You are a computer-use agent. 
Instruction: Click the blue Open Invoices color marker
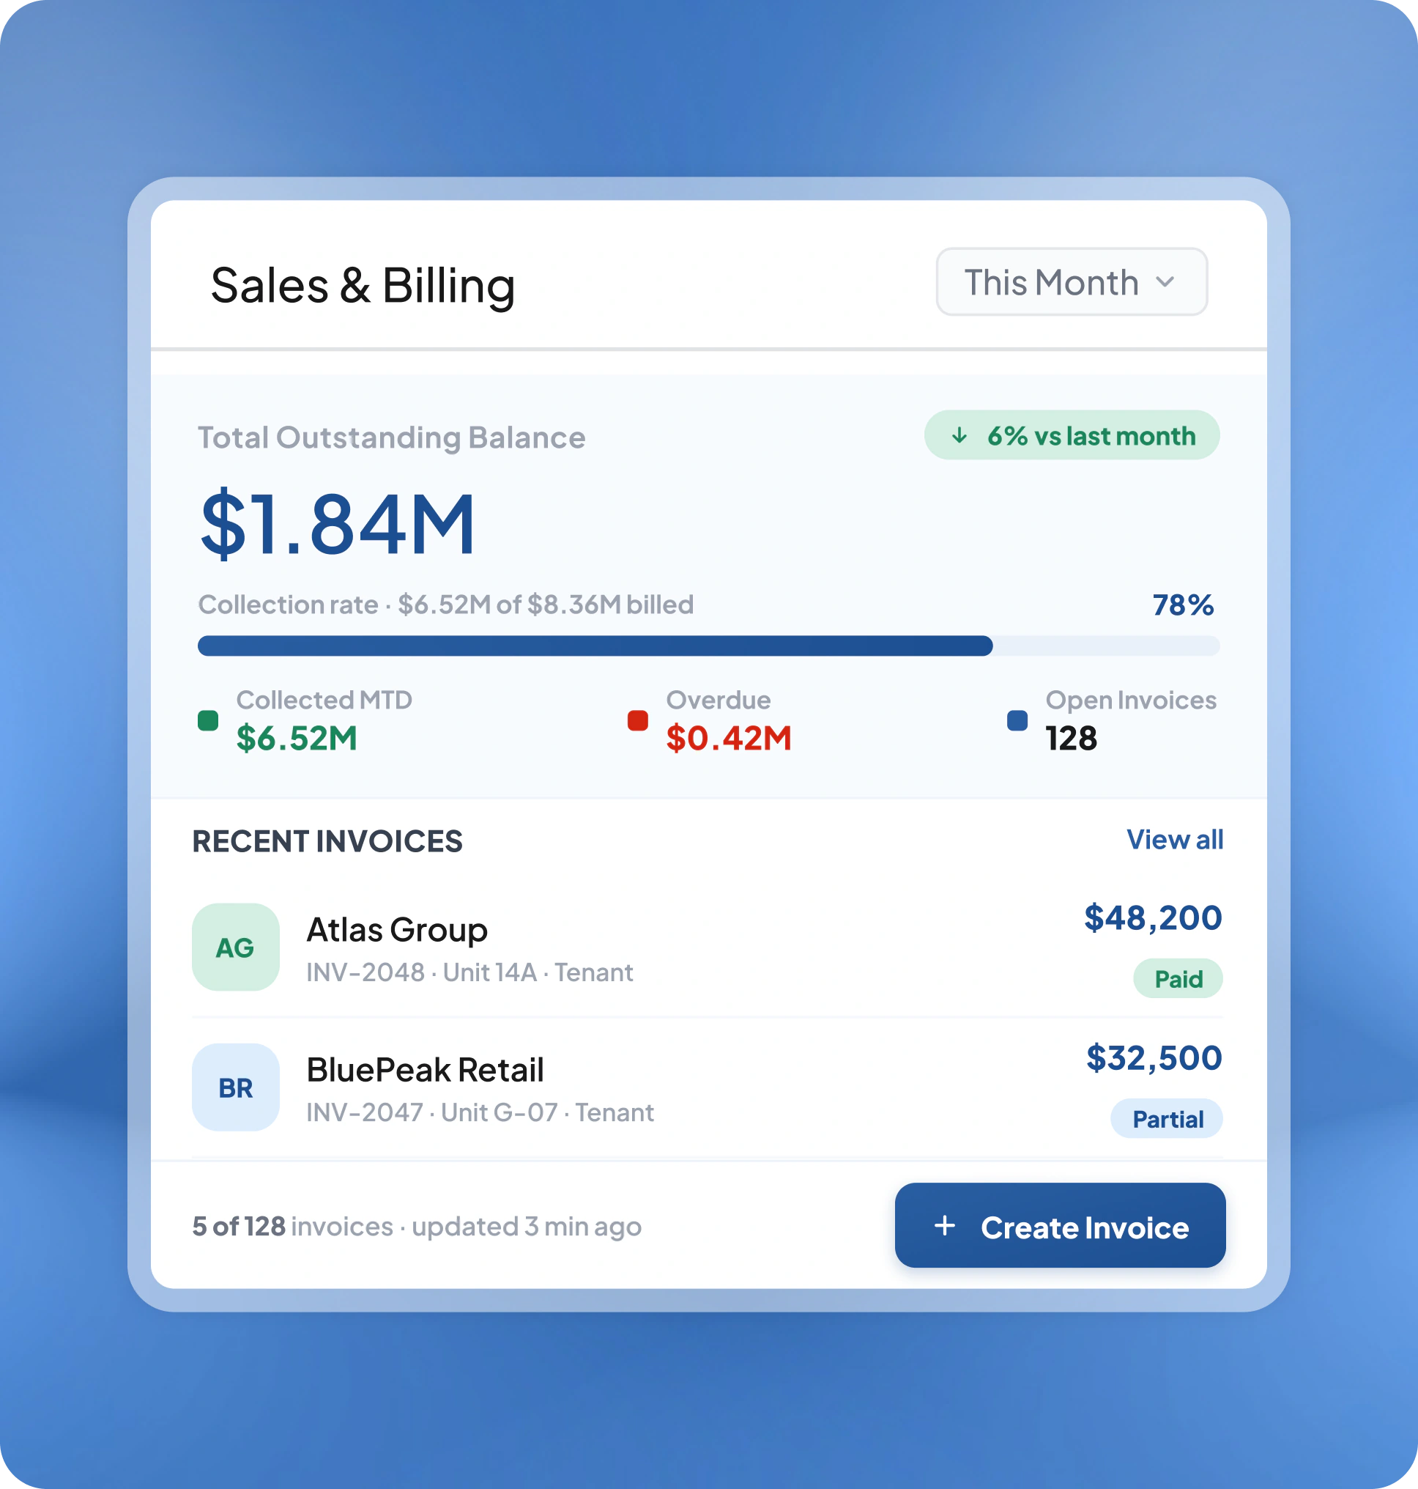tap(1017, 720)
